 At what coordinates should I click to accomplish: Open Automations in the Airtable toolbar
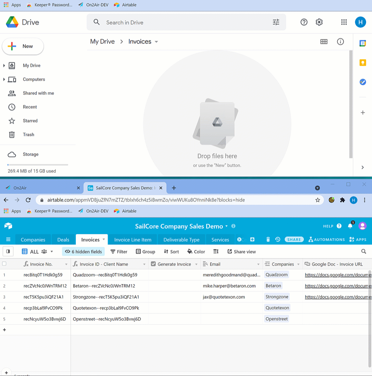[326, 239]
